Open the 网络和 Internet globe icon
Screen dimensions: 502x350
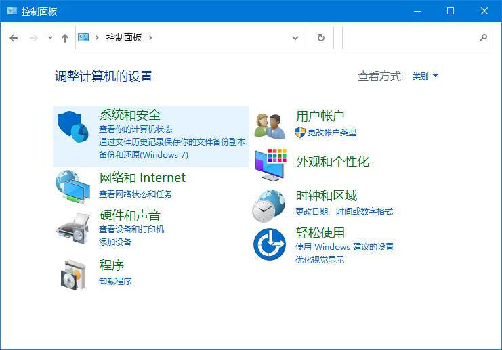point(73,187)
